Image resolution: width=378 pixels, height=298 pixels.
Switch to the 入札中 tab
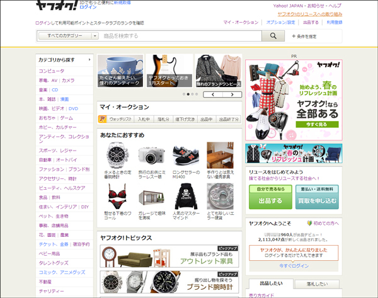144,119
